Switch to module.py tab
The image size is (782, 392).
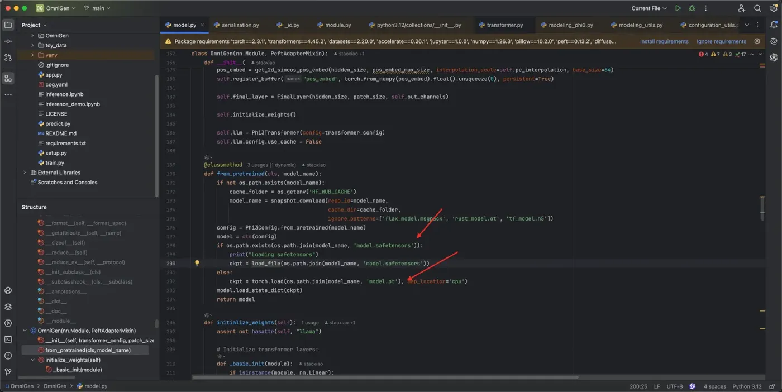click(334, 25)
